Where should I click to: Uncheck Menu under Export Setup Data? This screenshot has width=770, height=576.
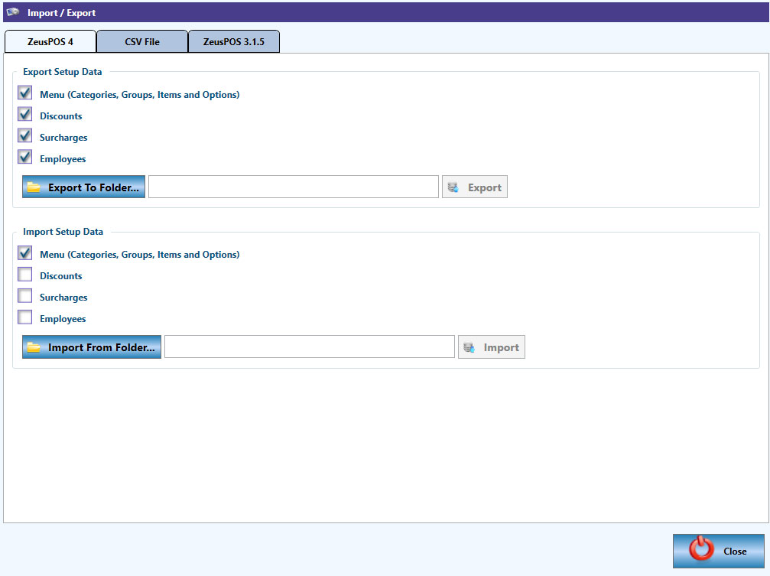coord(25,93)
